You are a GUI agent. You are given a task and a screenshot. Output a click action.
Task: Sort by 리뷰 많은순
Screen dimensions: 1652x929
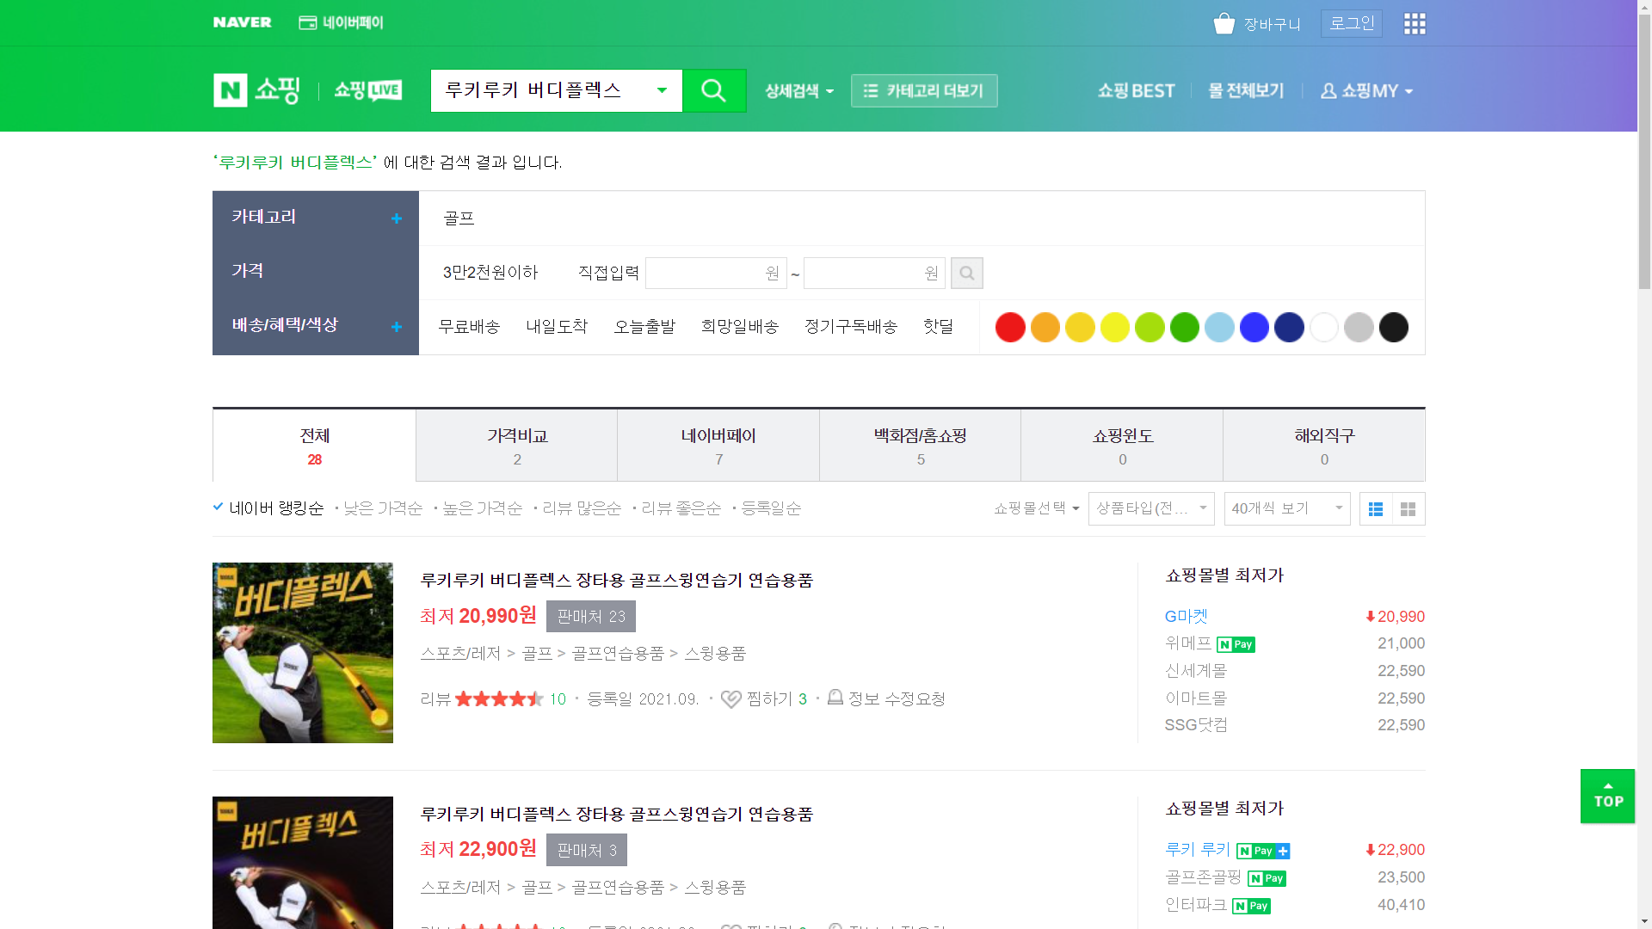coord(582,508)
